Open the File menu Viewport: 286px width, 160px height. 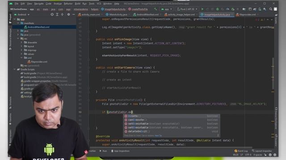[17, 4]
